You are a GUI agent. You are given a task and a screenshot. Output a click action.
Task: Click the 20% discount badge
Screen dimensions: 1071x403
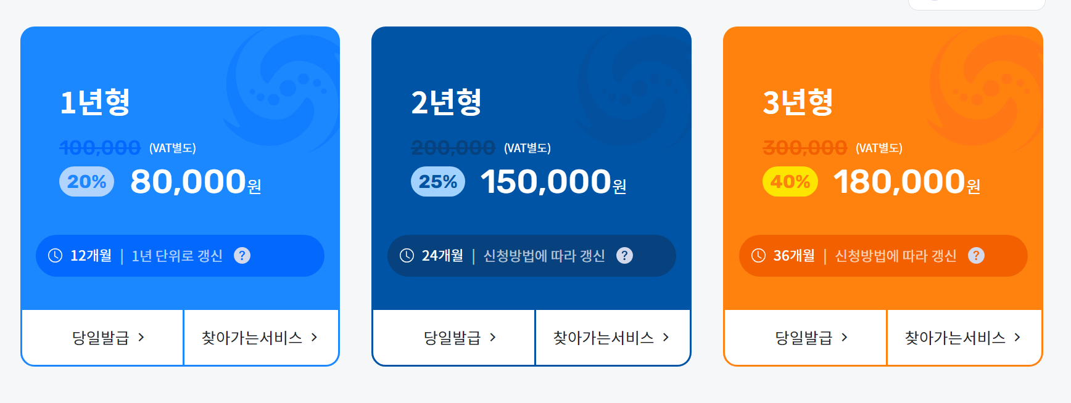86,182
